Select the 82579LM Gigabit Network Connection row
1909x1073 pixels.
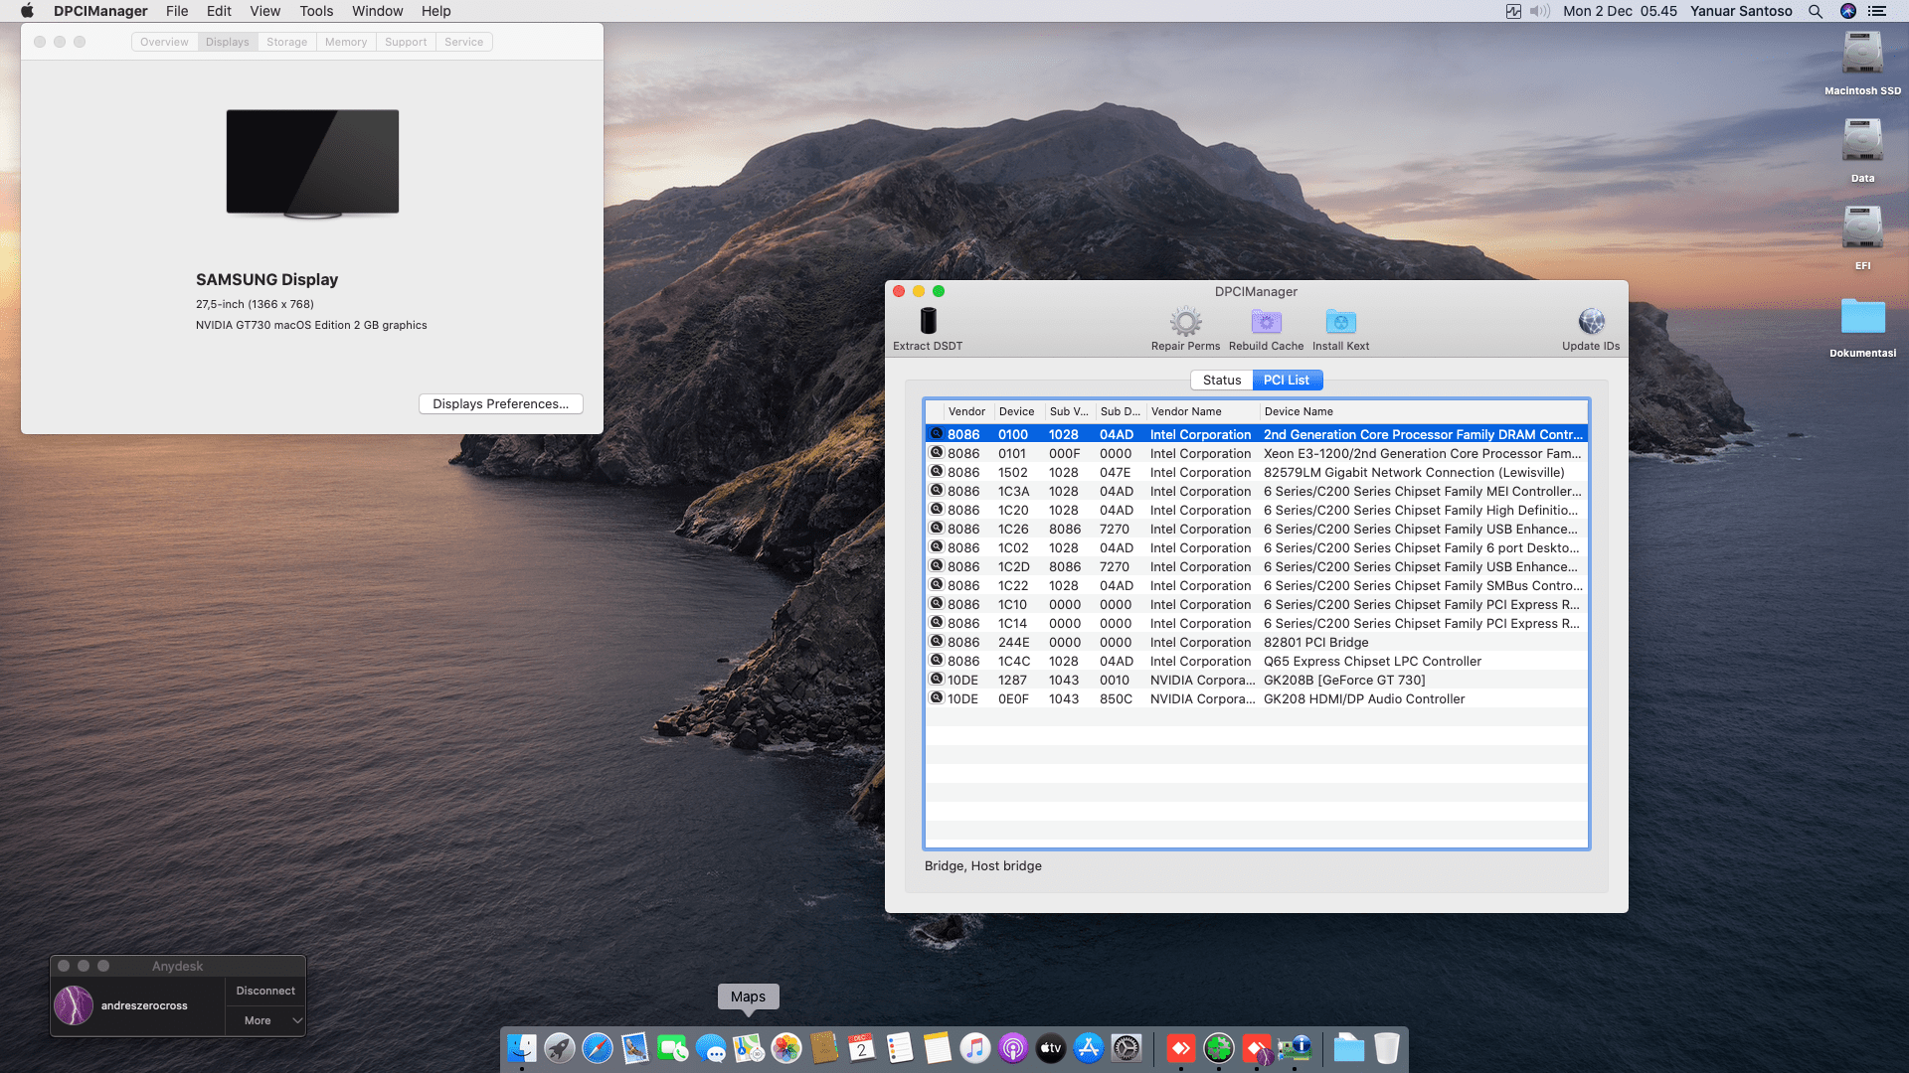coord(1257,472)
